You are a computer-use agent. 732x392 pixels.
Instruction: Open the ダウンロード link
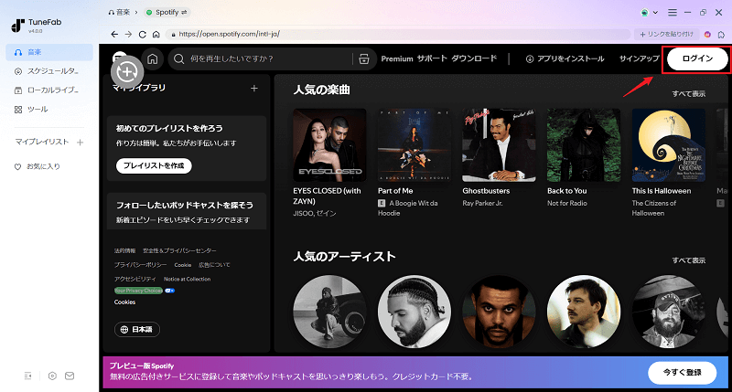pos(474,58)
